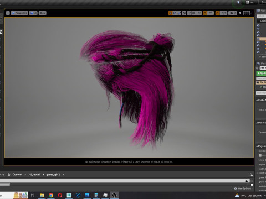This screenshot has height=199, width=266.
Task: Select the rotate objects mode icon
Action: (175, 13)
